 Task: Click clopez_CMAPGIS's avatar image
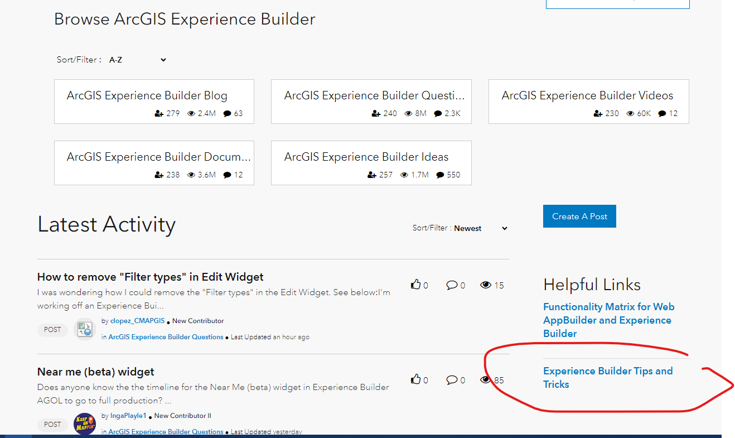pos(84,329)
